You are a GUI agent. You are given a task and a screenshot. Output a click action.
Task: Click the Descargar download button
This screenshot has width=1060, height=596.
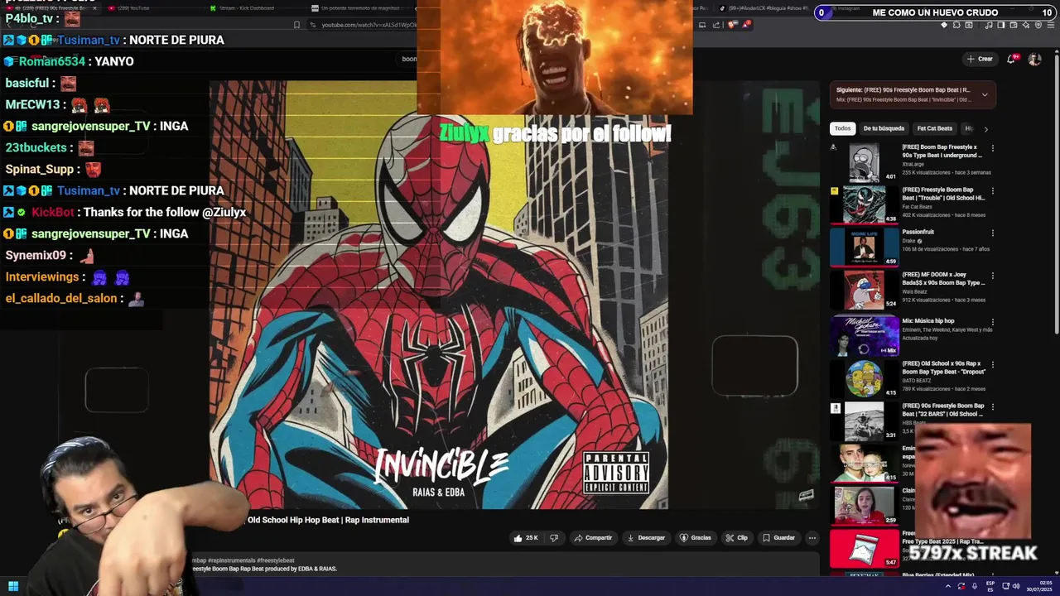click(x=646, y=538)
